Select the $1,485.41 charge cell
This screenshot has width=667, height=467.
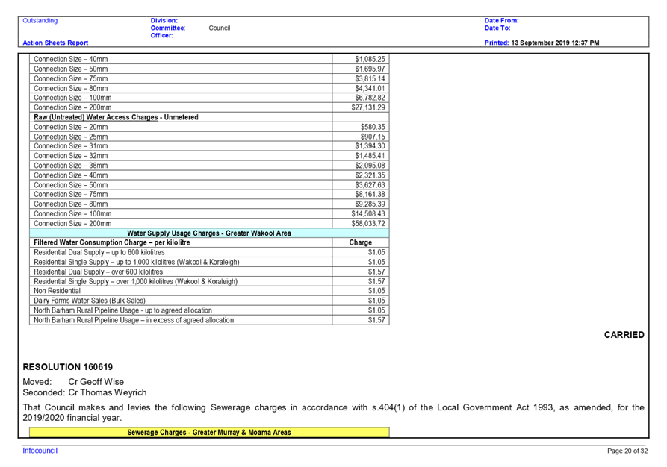pos(361,156)
